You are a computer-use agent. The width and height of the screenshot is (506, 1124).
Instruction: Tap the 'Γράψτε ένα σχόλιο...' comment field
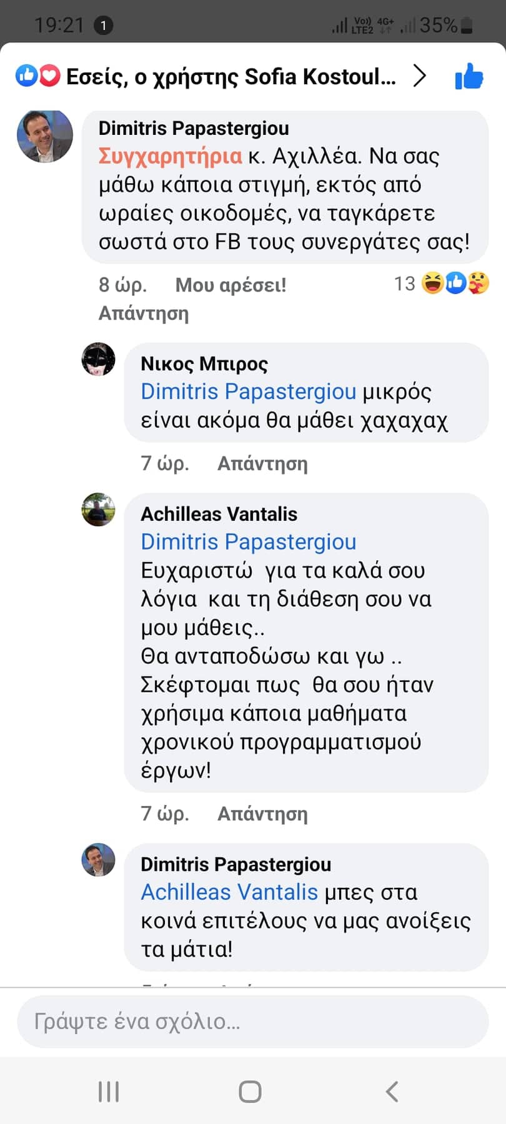point(252,1022)
